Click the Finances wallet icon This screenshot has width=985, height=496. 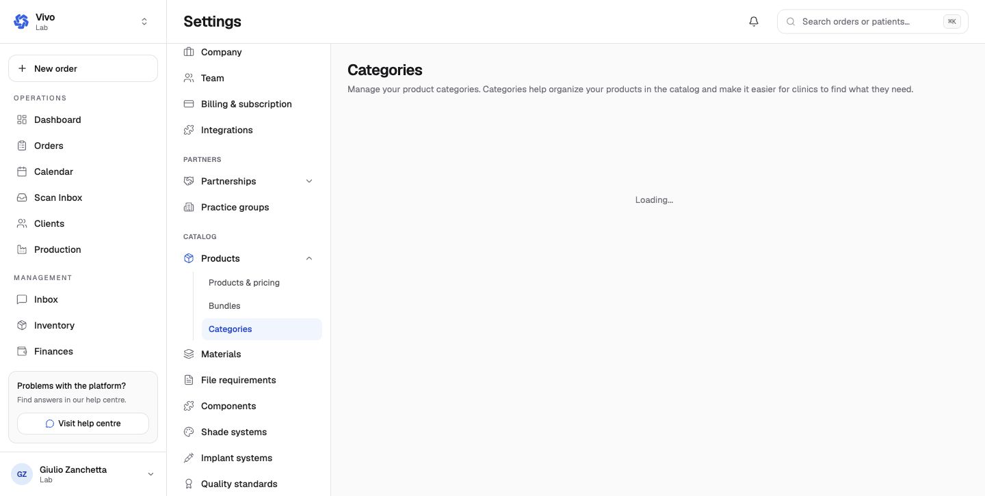point(22,351)
